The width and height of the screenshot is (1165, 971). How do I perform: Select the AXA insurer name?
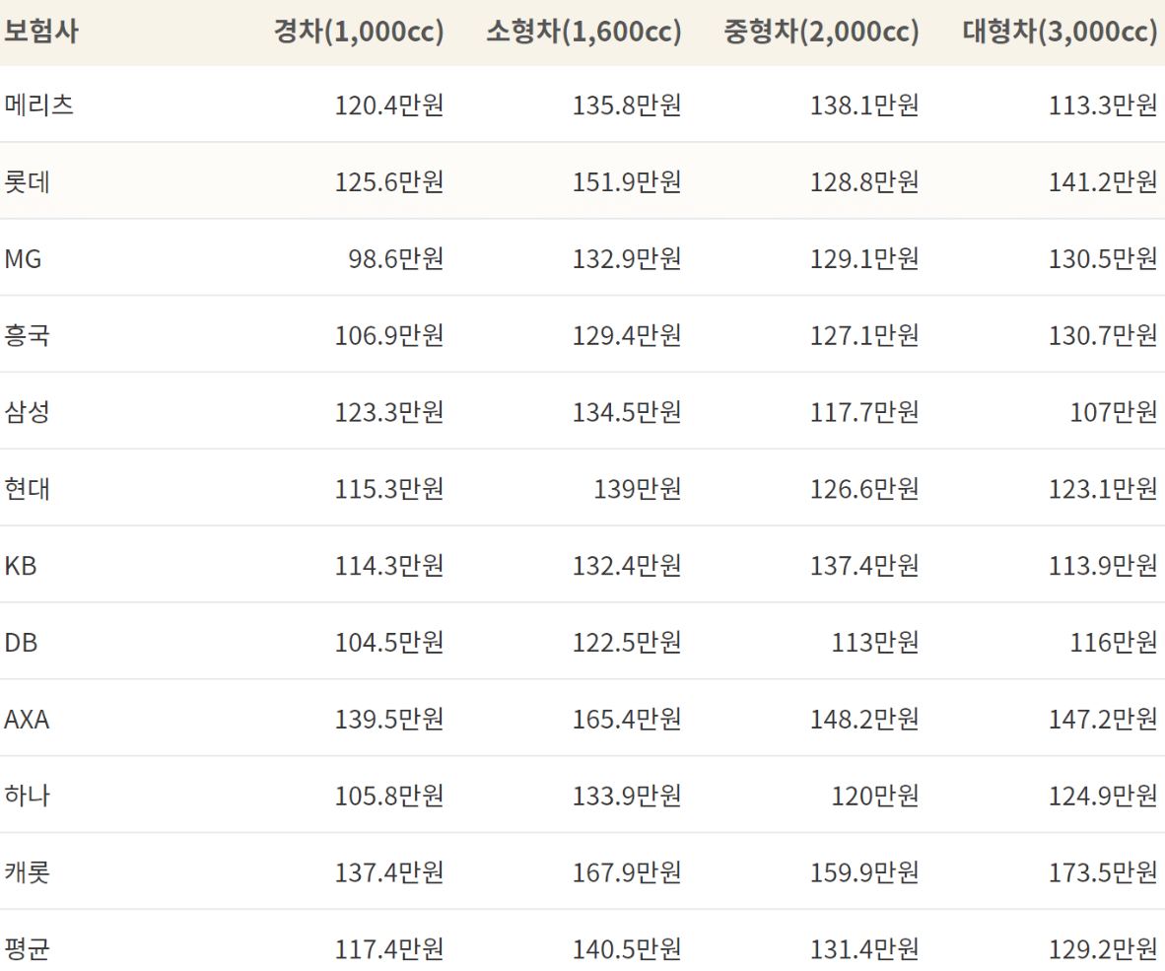[x=27, y=720]
